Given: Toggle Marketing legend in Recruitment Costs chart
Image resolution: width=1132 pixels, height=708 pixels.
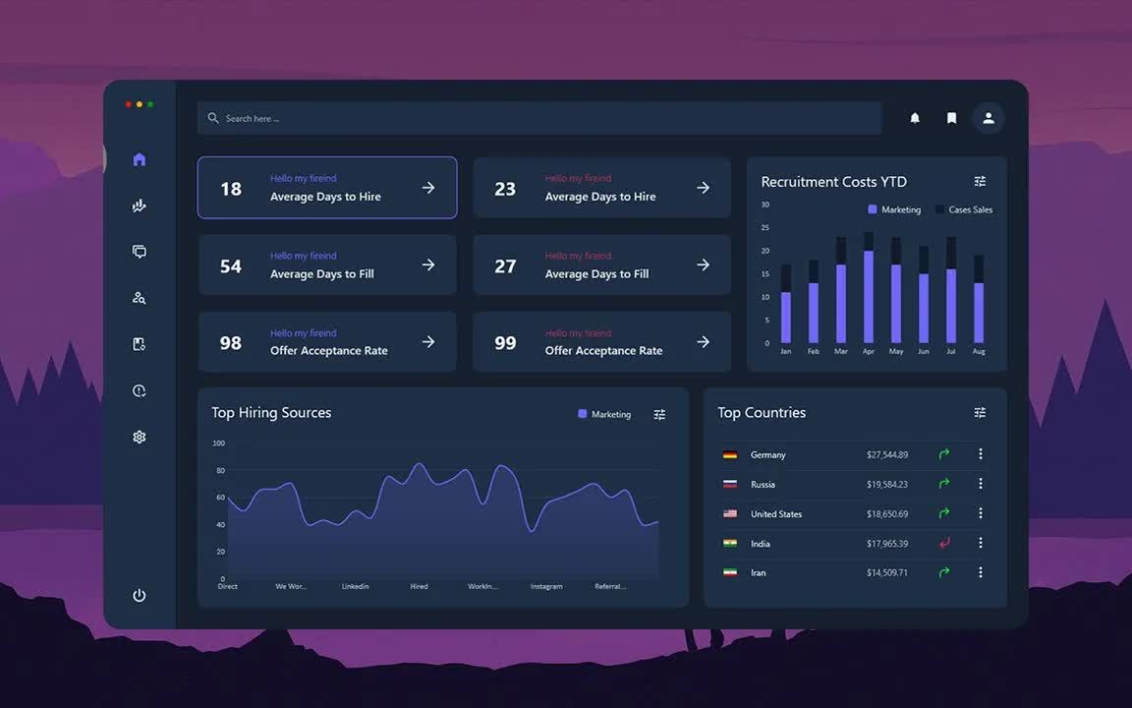Looking at the screenshot, I should coord(894,209).
